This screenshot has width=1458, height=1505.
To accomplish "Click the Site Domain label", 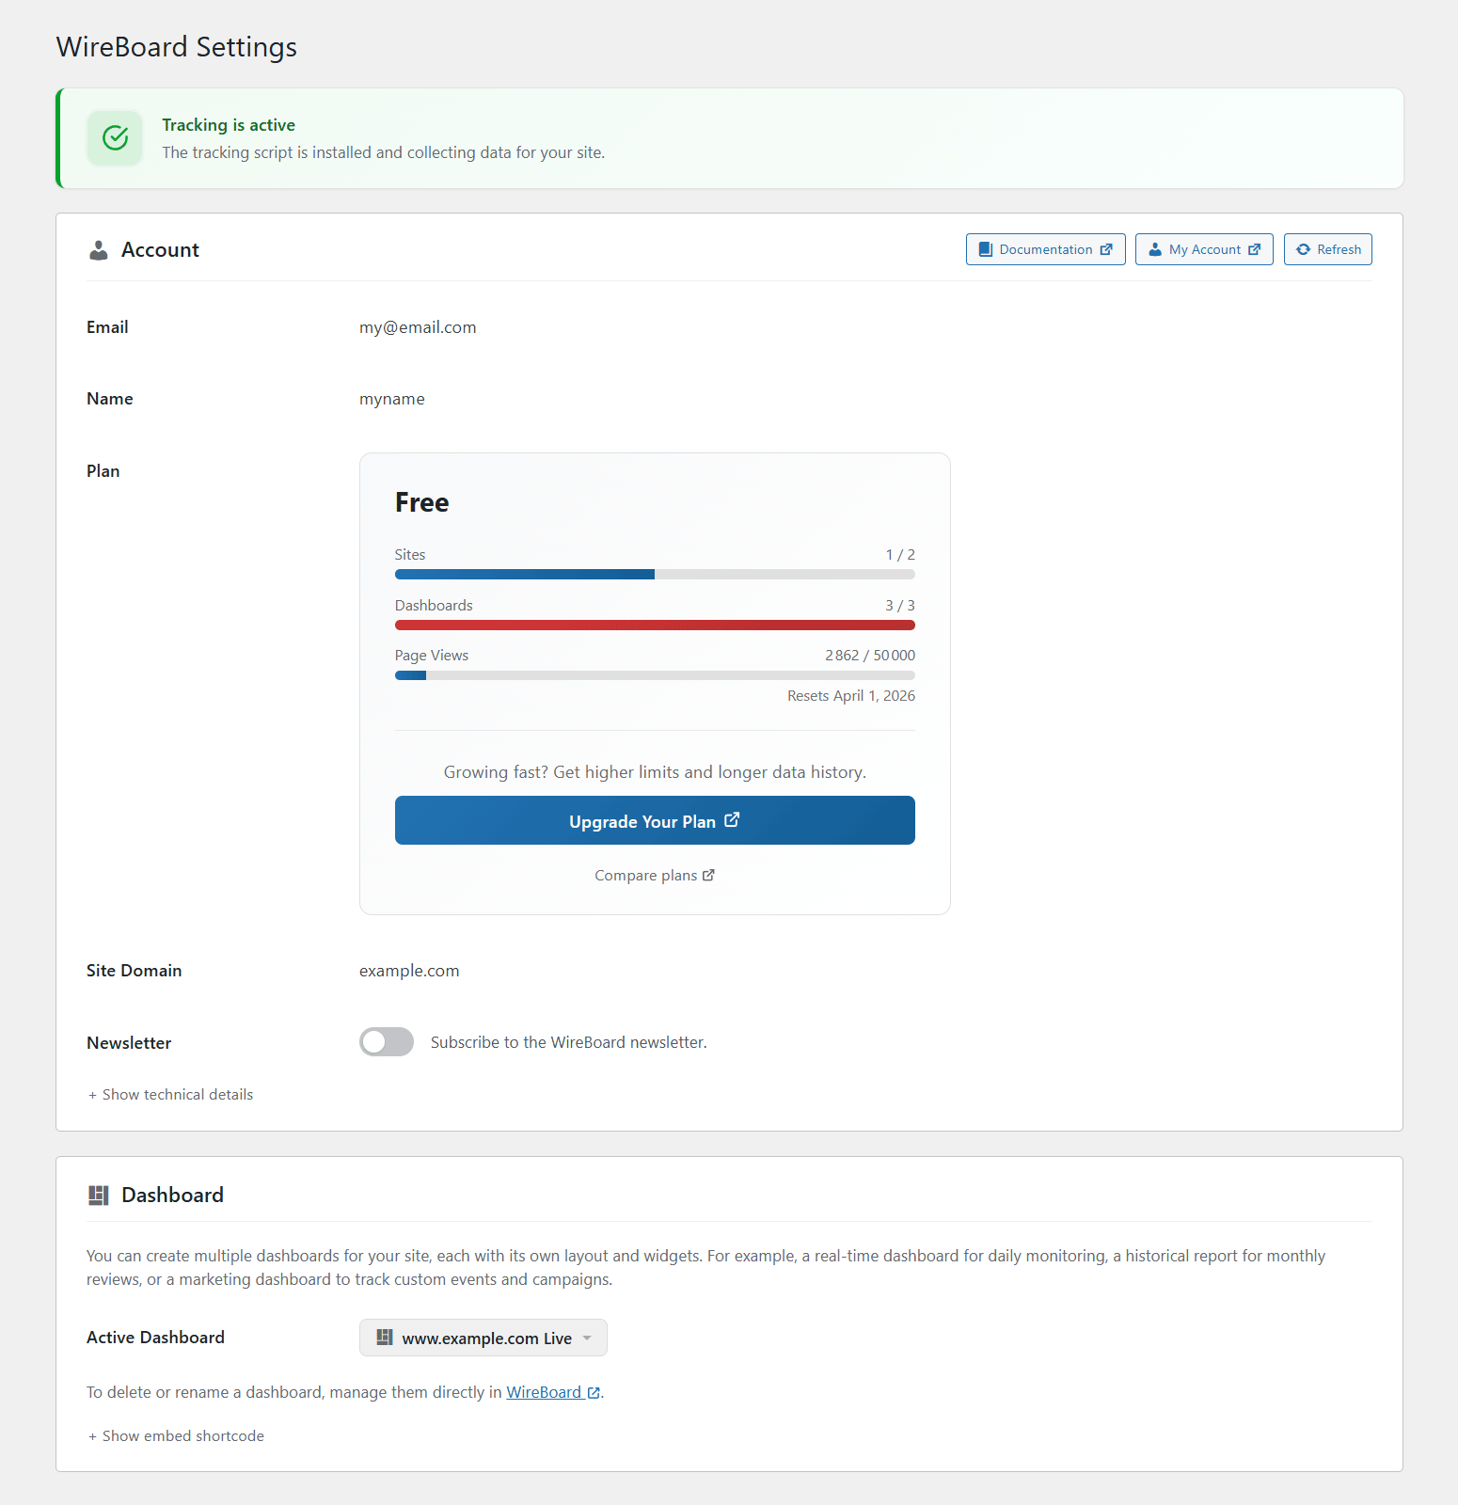I will coord(135,971).
